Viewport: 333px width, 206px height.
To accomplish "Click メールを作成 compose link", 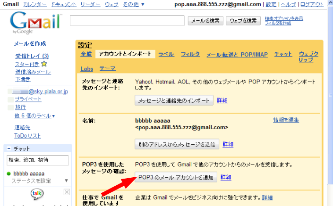I will 30,44.
